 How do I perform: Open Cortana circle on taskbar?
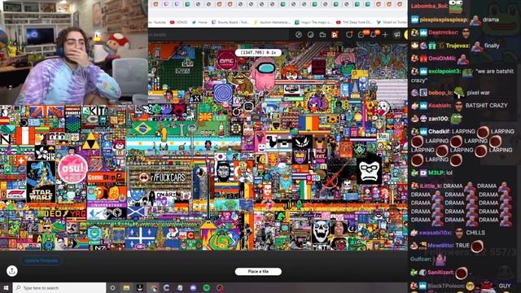[112, 287]
